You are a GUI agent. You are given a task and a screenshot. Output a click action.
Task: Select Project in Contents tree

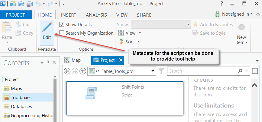(x=12, y=80)
